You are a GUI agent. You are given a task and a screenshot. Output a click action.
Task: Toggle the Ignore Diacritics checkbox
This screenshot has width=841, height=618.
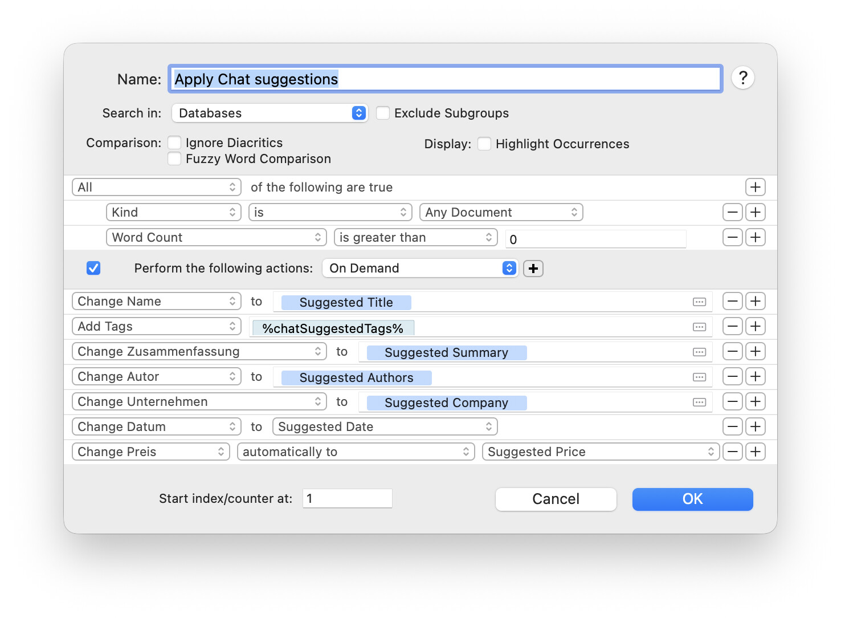coord(175,143)
